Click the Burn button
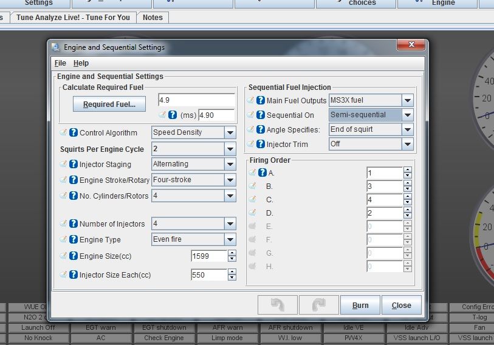This screenshot has width=494, height=345. coord(359,305)
